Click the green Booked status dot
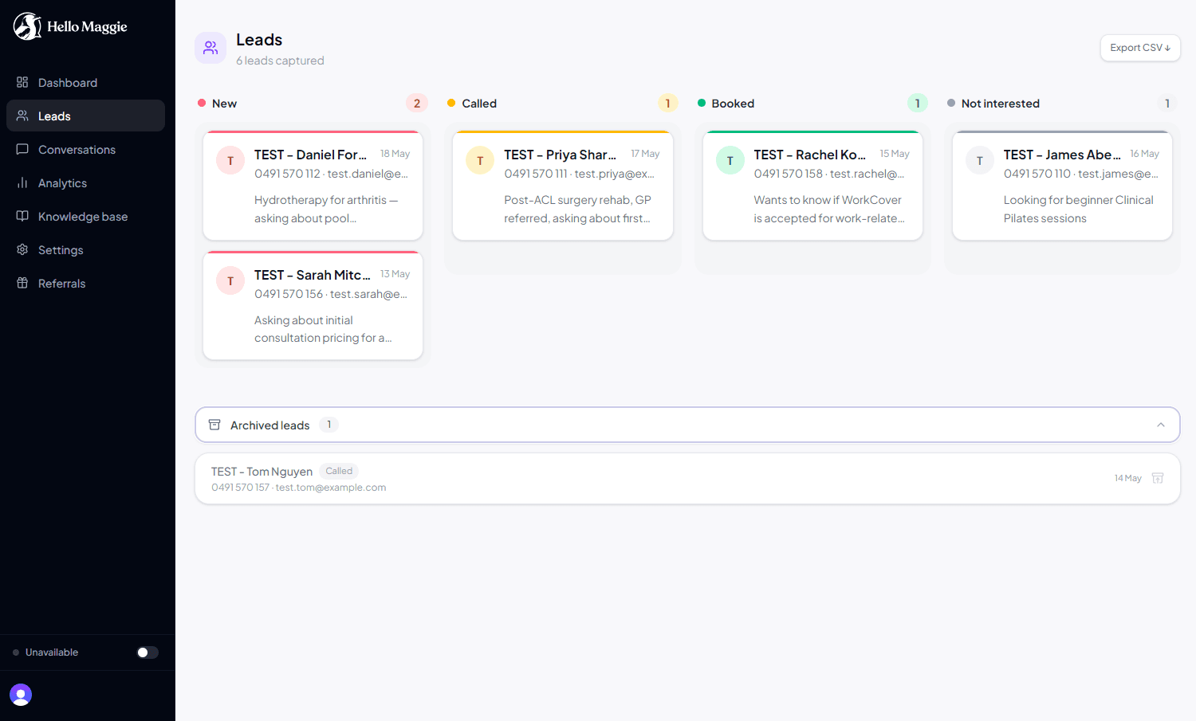Image resolution: width=1196 pixels, height=721 pixels. pos(702,103)
